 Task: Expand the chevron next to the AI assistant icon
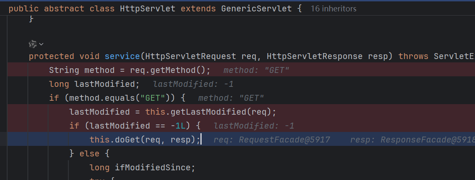coord(41,44)
